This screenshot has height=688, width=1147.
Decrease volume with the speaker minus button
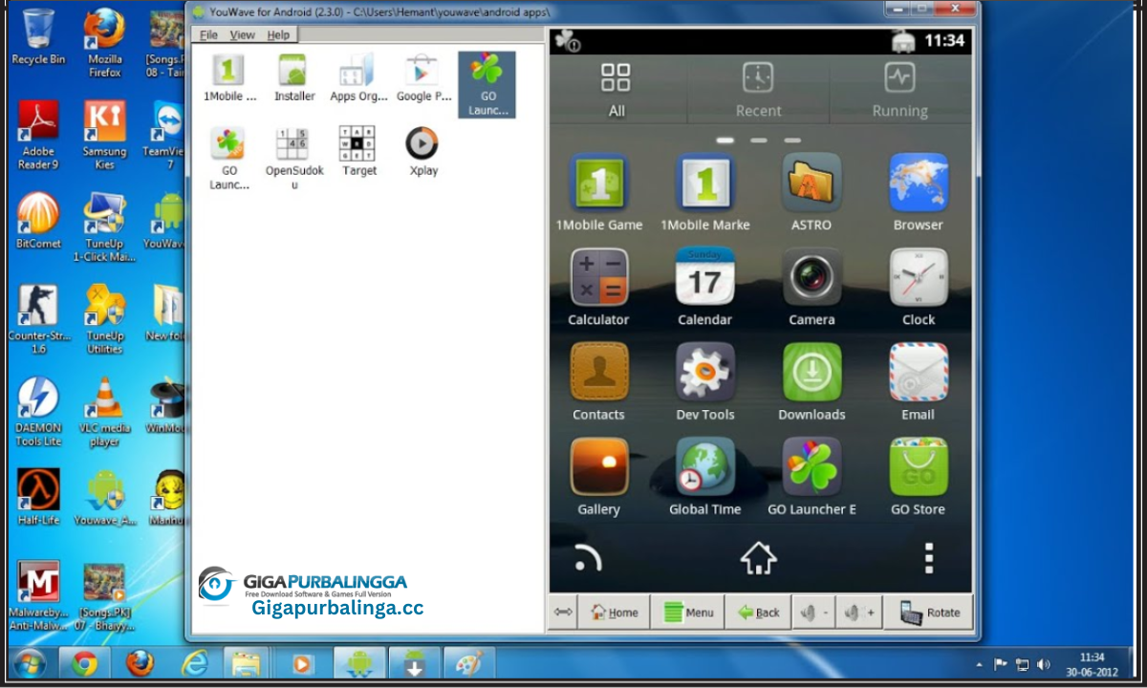point(813,613)
